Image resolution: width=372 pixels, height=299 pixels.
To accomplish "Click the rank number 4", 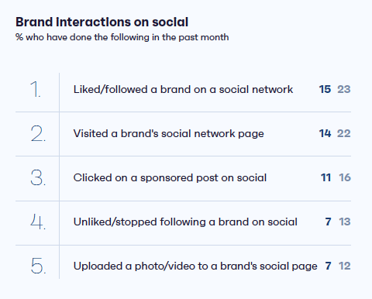I will click(38, 222).
